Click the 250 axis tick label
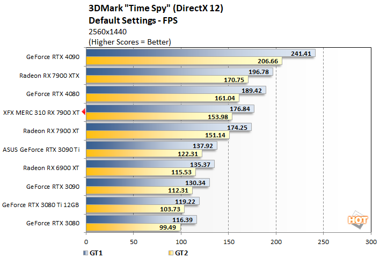This screenshot has height=258, width=380. coord(323,242)
